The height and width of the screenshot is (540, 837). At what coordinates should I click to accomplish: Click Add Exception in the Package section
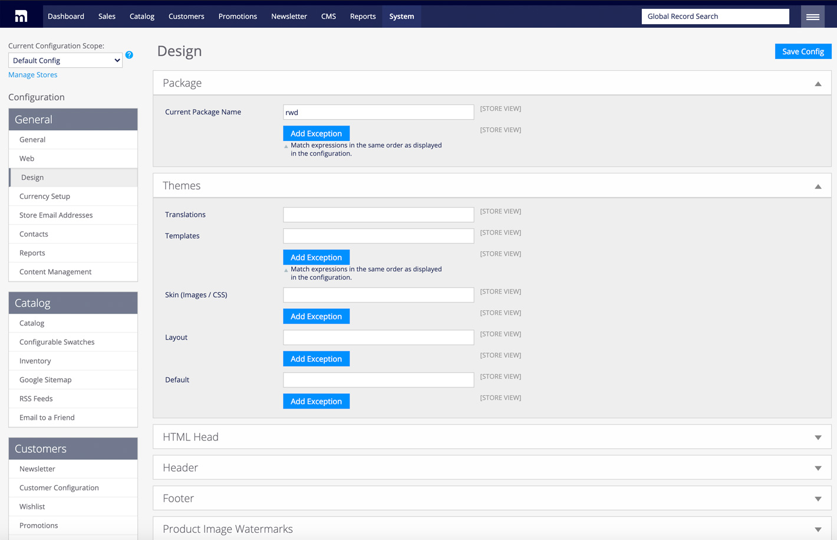[316, 133]
